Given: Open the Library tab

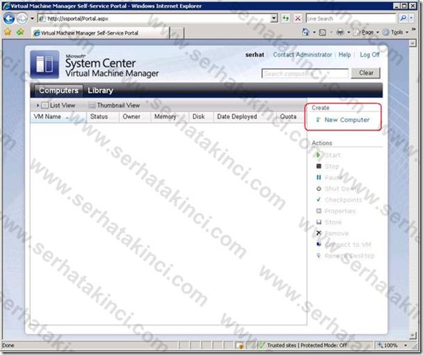Looking at the screenshot, I should pos(100,90).
